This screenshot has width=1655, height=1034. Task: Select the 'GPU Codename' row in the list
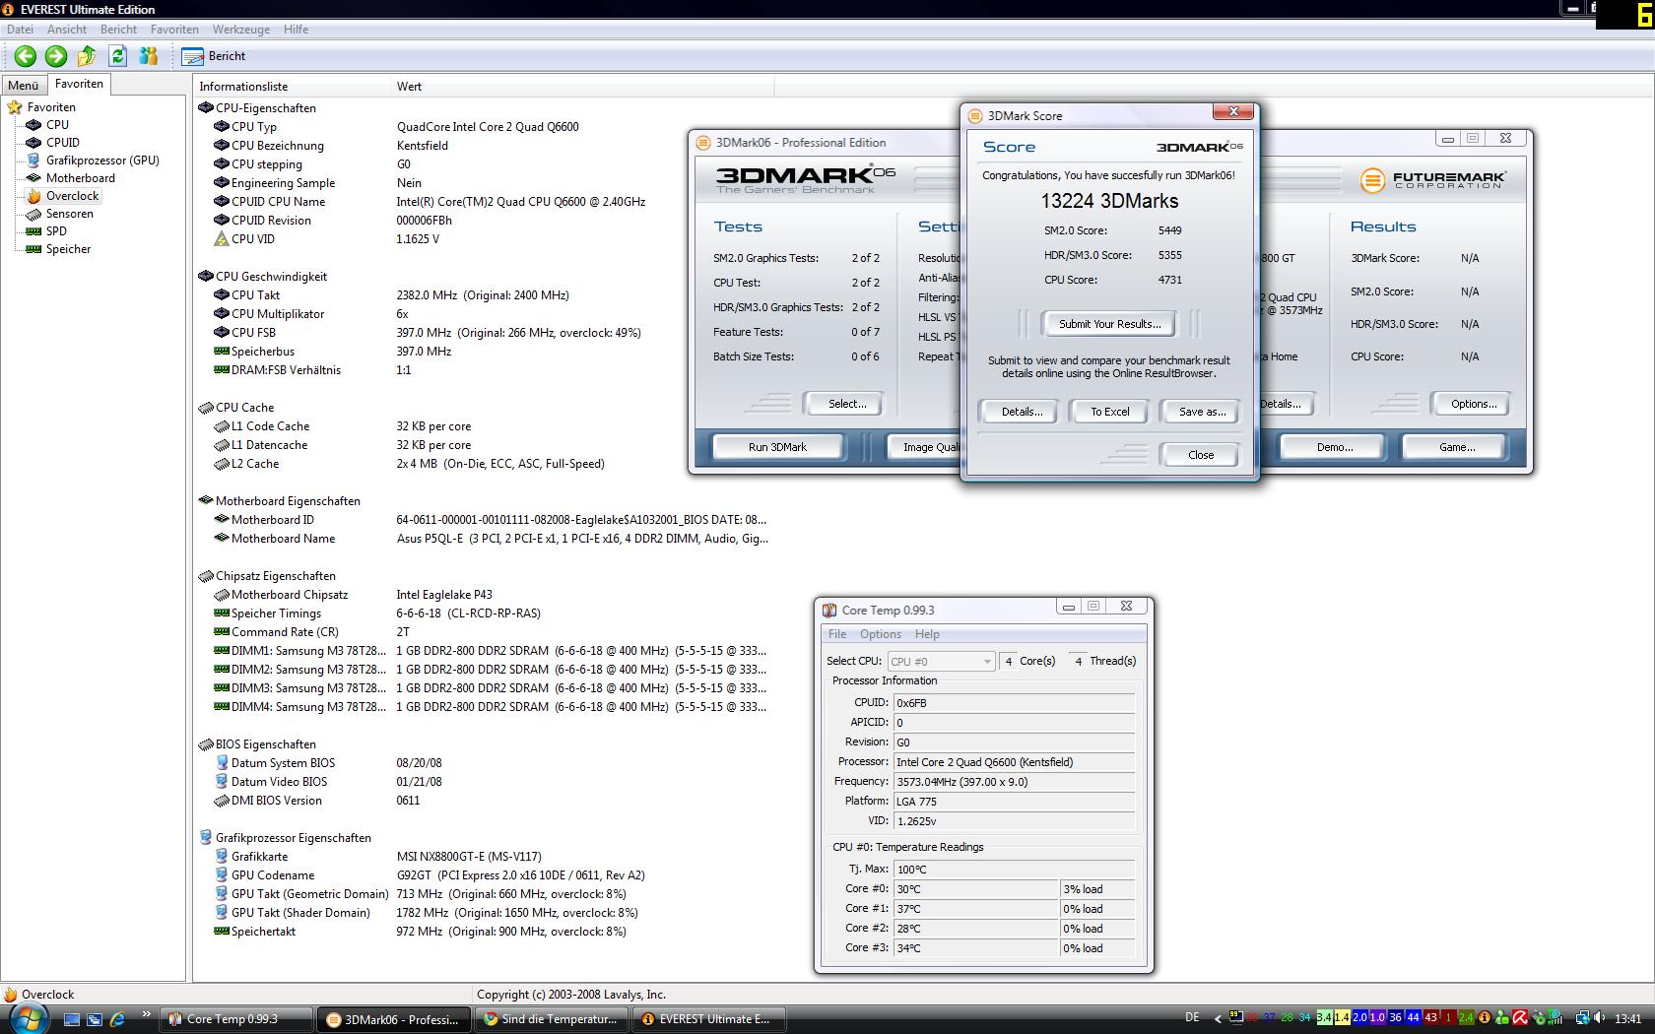tap(483, 875)
